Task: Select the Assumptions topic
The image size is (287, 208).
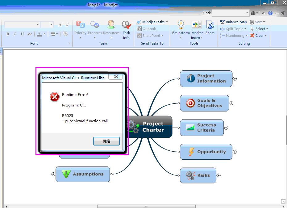Action: pos(83,174)
